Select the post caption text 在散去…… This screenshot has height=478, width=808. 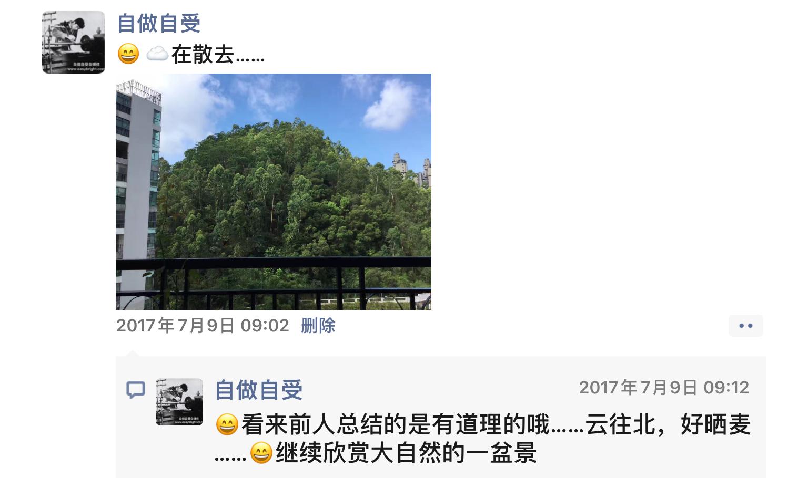[x=218, y=54]
